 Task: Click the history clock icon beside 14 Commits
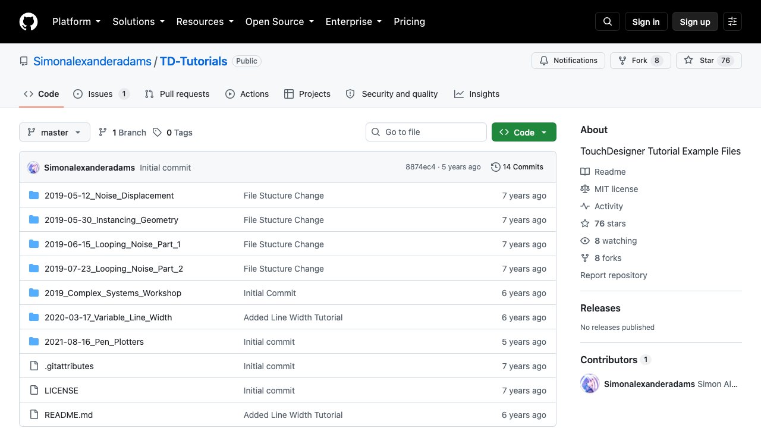496,167
